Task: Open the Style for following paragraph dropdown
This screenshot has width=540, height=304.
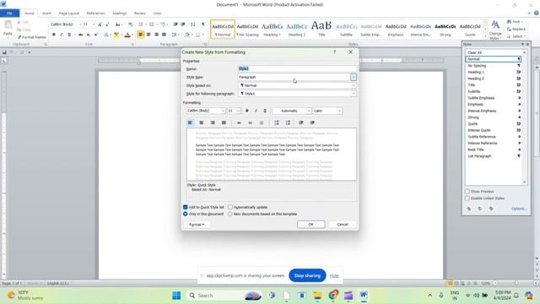Action: click(354, 94)
